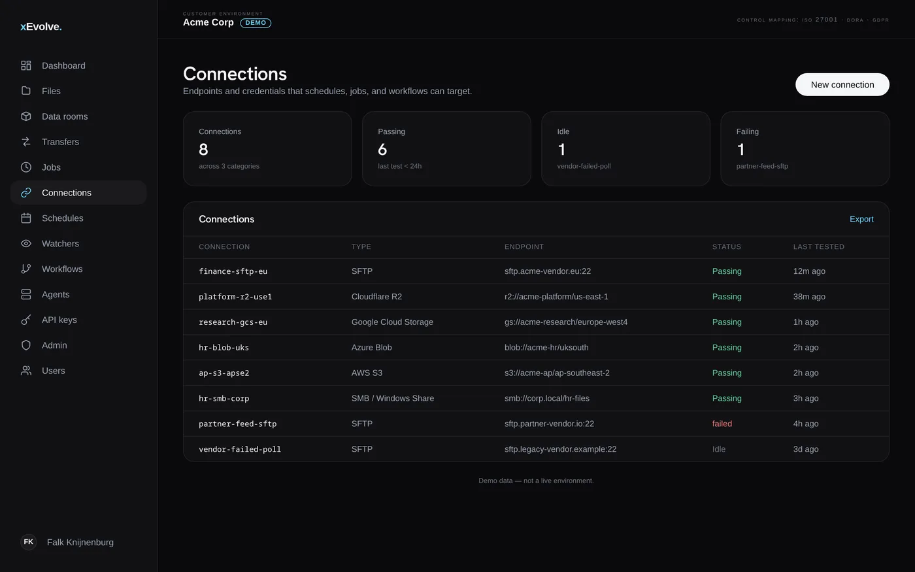Click endpoint sftp.acme-vendor.eu:22
This screenshot has width=915, height=572.
[548, 271]
